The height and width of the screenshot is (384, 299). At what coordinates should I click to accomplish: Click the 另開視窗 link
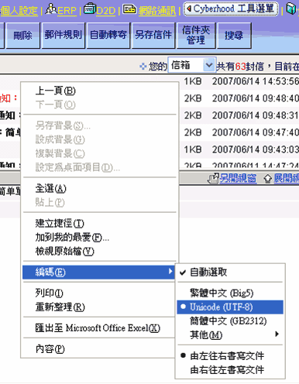tap(238, 179)
